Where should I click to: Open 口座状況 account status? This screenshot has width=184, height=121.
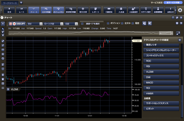pos(109,10)
